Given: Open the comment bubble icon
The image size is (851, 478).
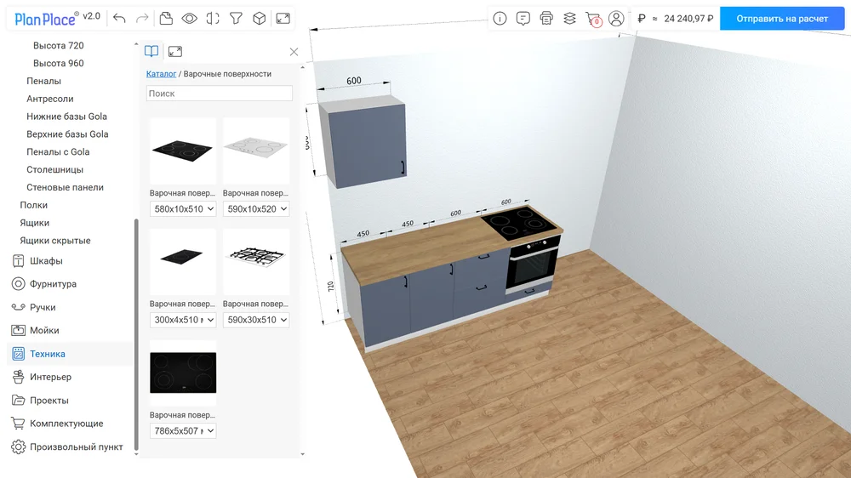Looking at the screenshot, I should (x=523, y=18).
